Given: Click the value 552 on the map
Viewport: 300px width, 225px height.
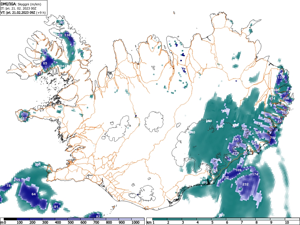Looking at the screenshot, I should [x=268, y=121].
